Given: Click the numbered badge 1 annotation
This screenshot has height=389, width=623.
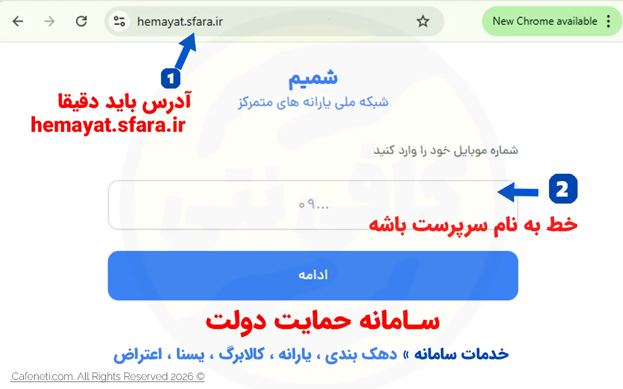Looking at the screenshot, I should pos(171,78).
